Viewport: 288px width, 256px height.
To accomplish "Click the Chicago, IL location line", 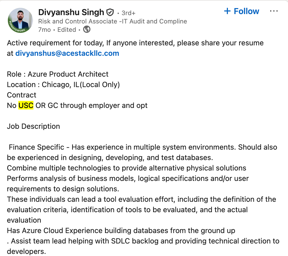I will click(63, 85).
